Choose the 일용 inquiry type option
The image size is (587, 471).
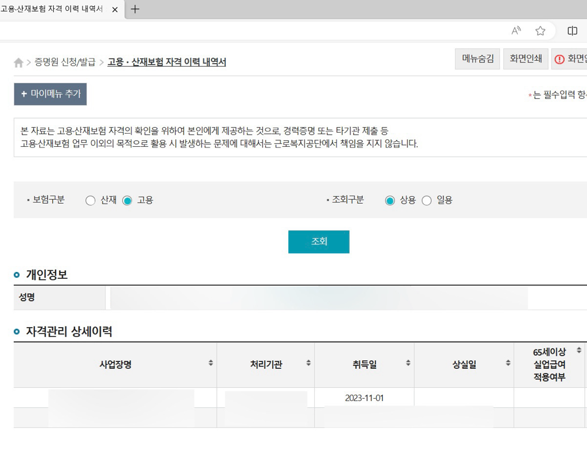[x=426, y=201]
